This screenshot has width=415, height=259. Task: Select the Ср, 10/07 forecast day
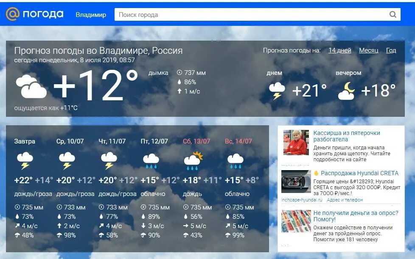click(70, 141)
